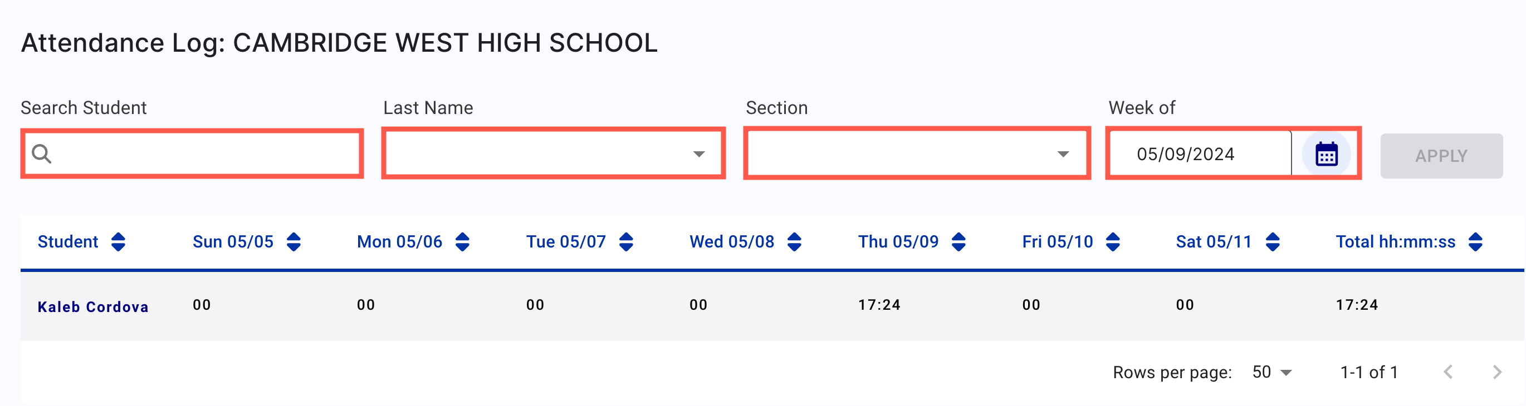Sort the Student column using its sort icon
1526x406 pixels.
pos(120,241)
